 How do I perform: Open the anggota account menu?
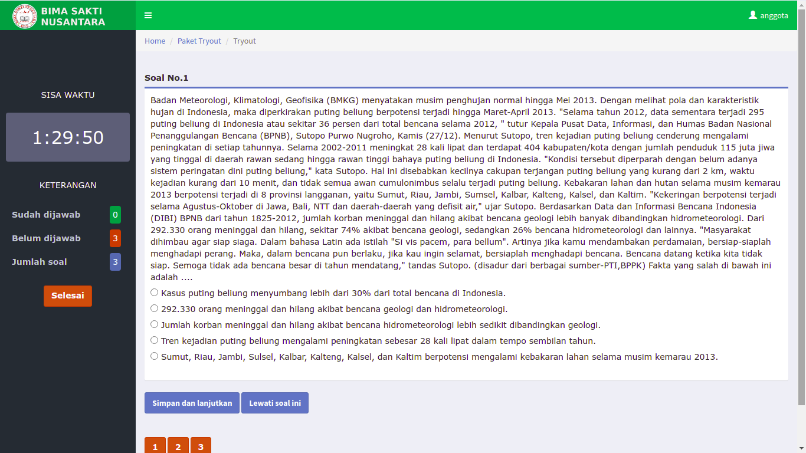pos(768,15)
